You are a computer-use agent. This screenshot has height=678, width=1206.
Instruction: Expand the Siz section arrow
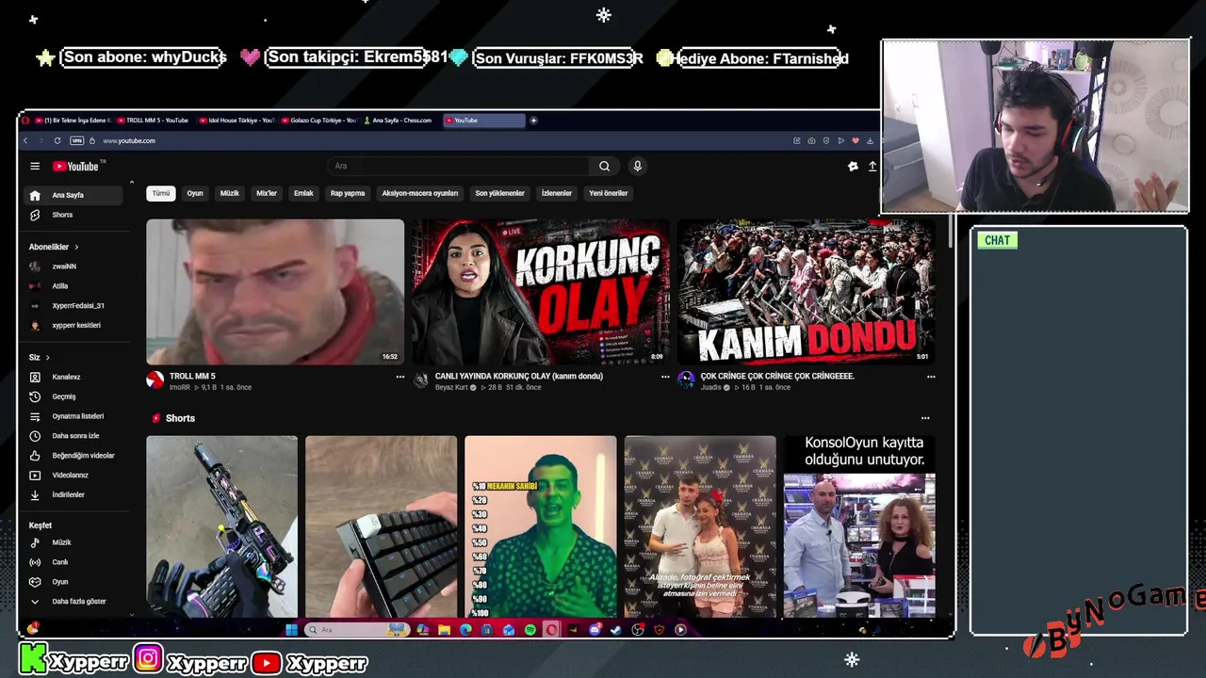pos(47,358)
